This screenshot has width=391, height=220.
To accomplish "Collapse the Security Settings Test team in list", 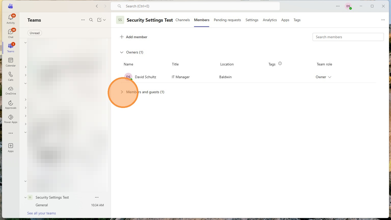I will click(25, 197).
